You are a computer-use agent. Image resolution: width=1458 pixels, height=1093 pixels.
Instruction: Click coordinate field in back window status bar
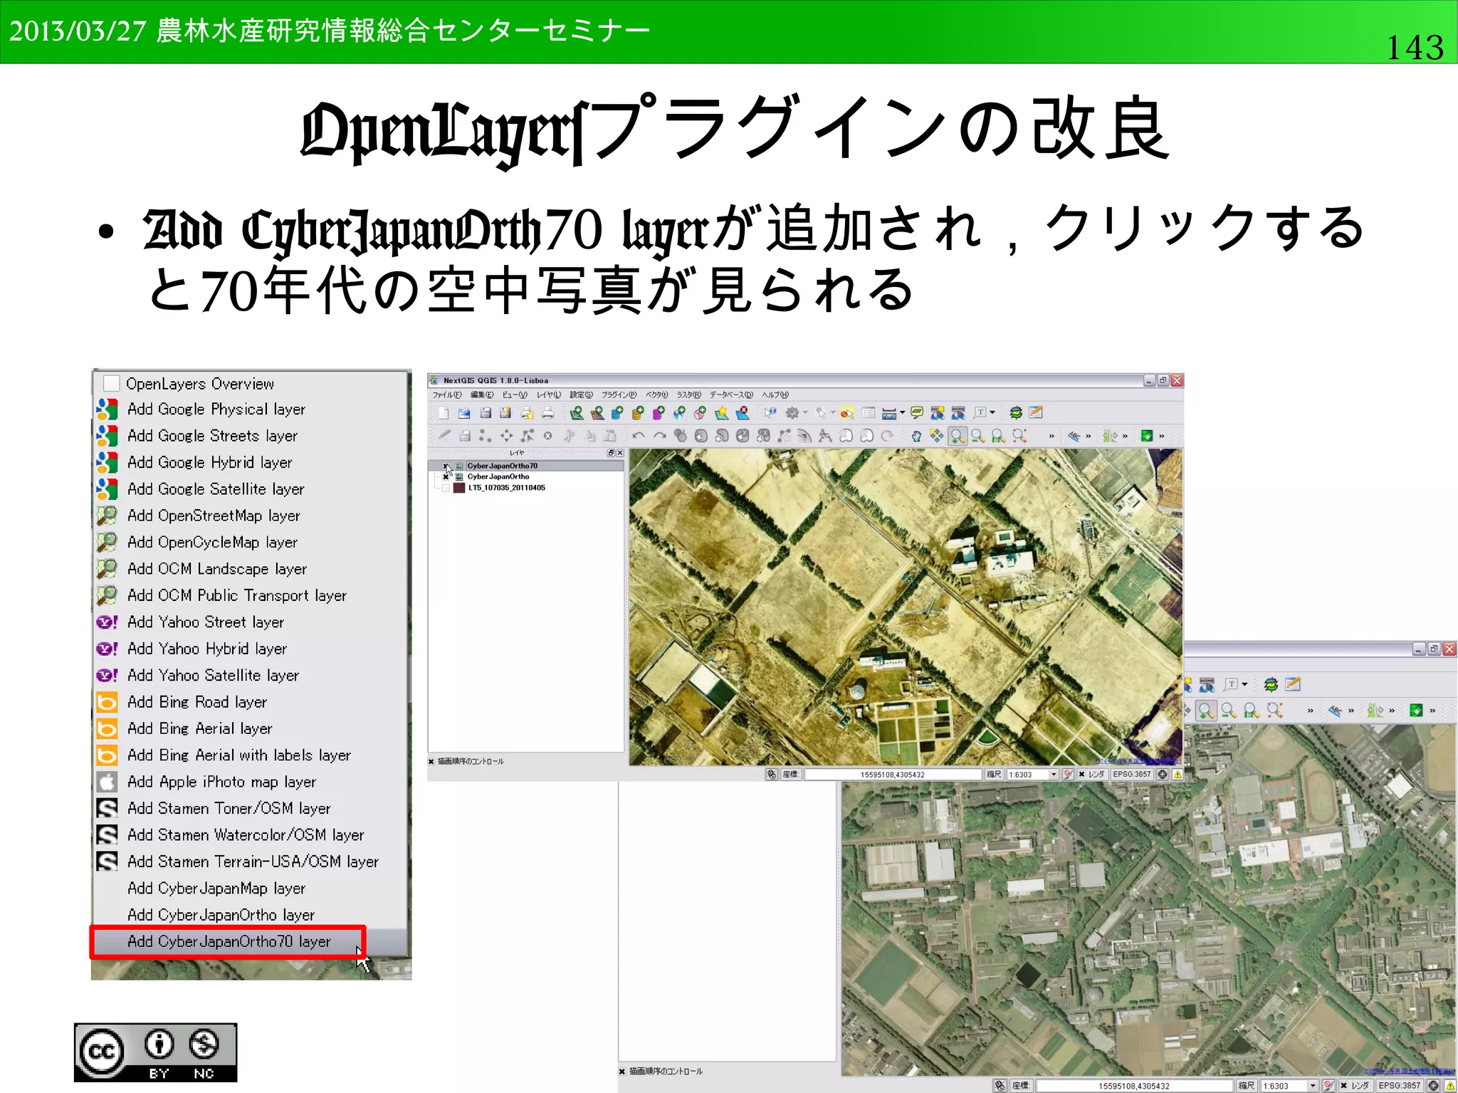1134,1086
